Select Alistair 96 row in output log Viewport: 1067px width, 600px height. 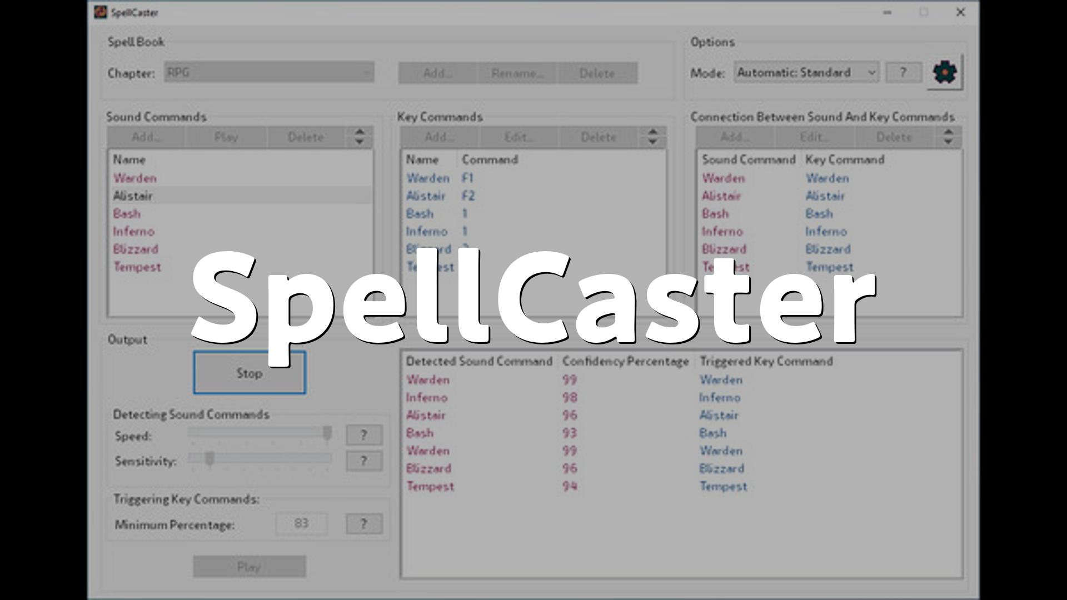click(x=681, y=416)
